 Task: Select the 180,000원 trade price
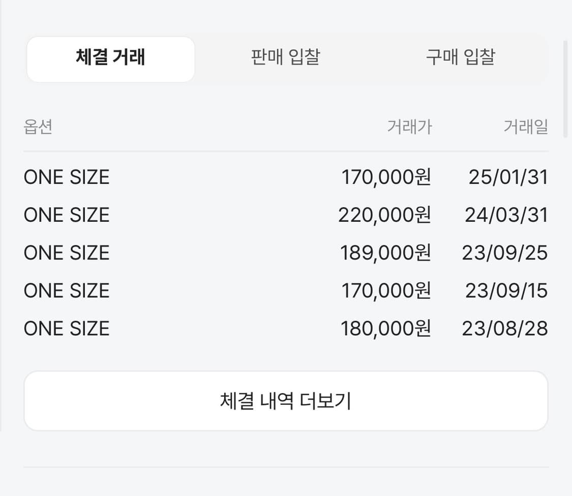coord(385,328)
